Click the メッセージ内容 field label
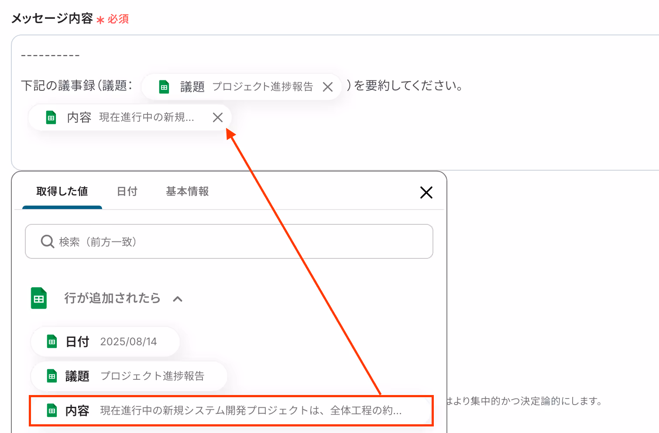 point(52,19)
